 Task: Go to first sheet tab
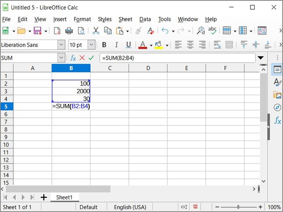pyautogui.click(x=5, y=197)
